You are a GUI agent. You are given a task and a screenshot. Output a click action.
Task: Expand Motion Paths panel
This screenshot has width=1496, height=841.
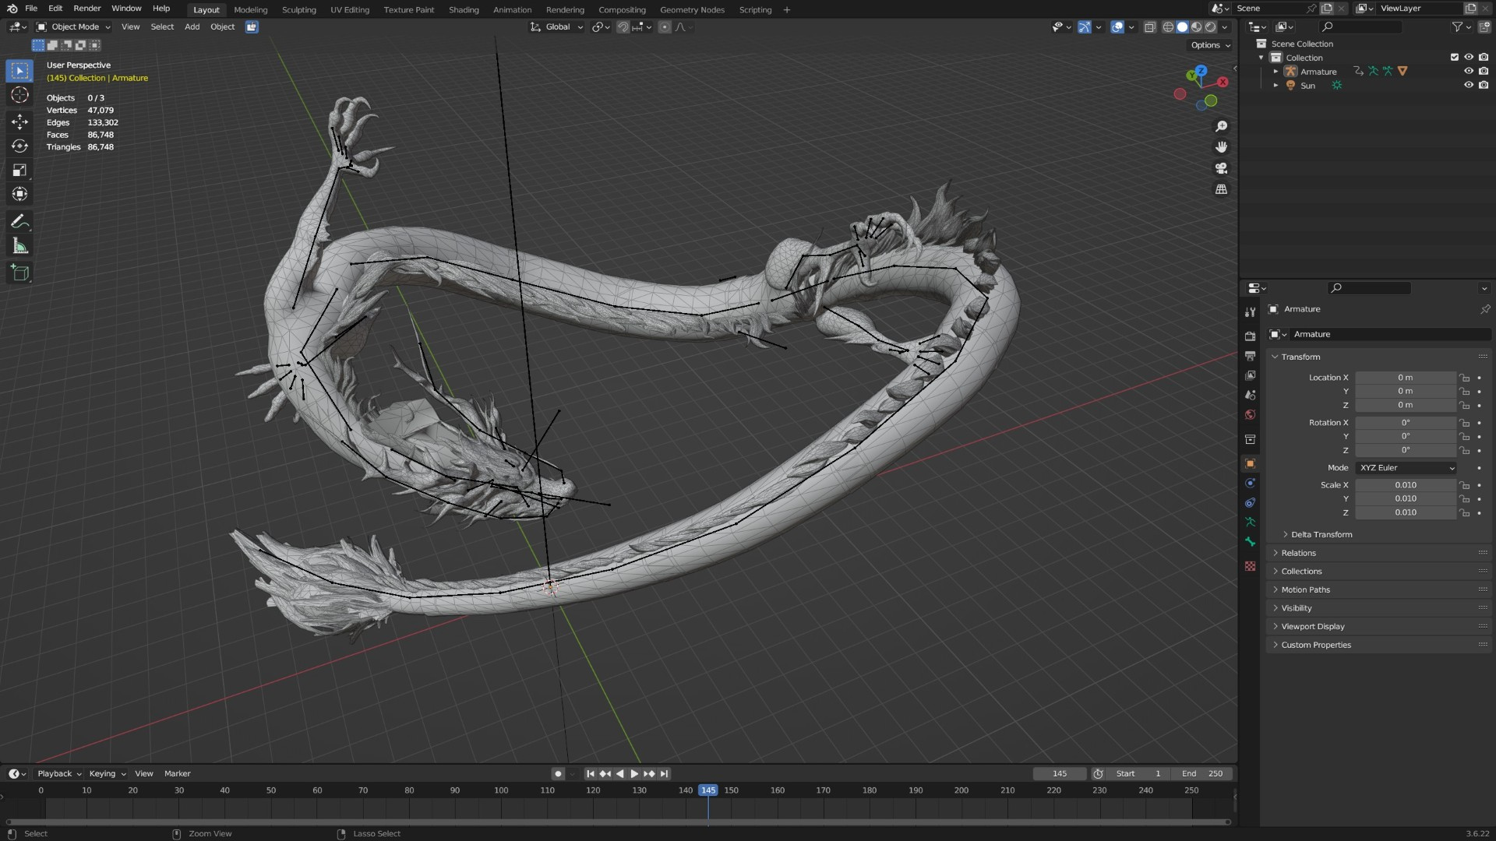(x=1305, y=589)
